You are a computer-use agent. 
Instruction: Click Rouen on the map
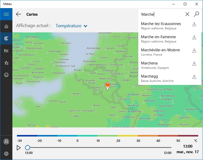(63, 102)
